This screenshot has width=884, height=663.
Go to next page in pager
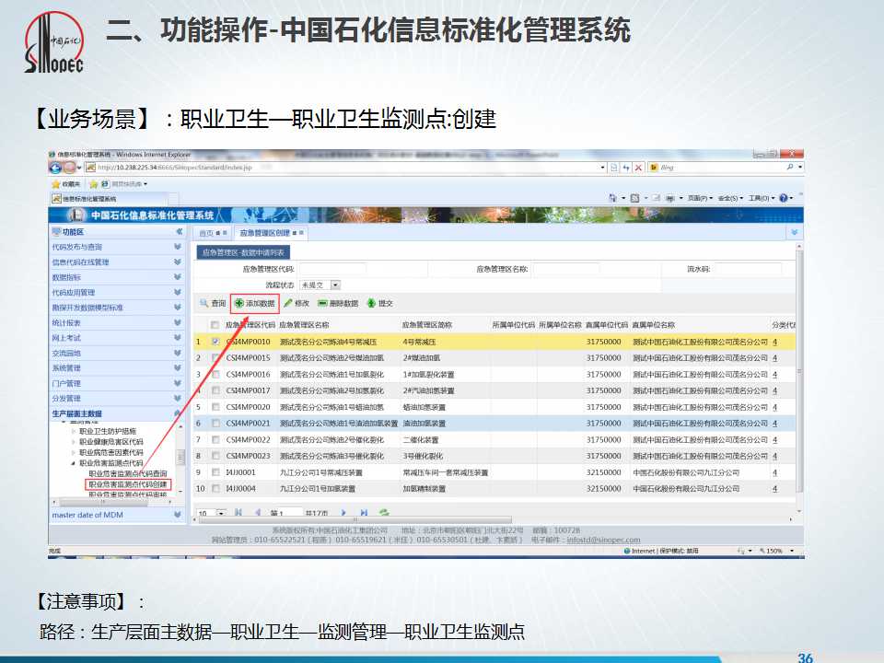click(343, 513)
